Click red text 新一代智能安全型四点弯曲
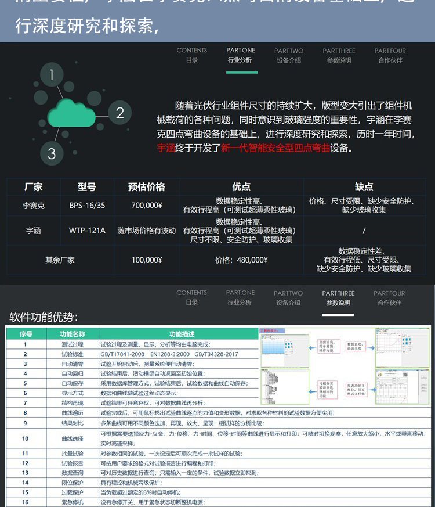Viewport: 435px width, 507px height. pos(275,148)
